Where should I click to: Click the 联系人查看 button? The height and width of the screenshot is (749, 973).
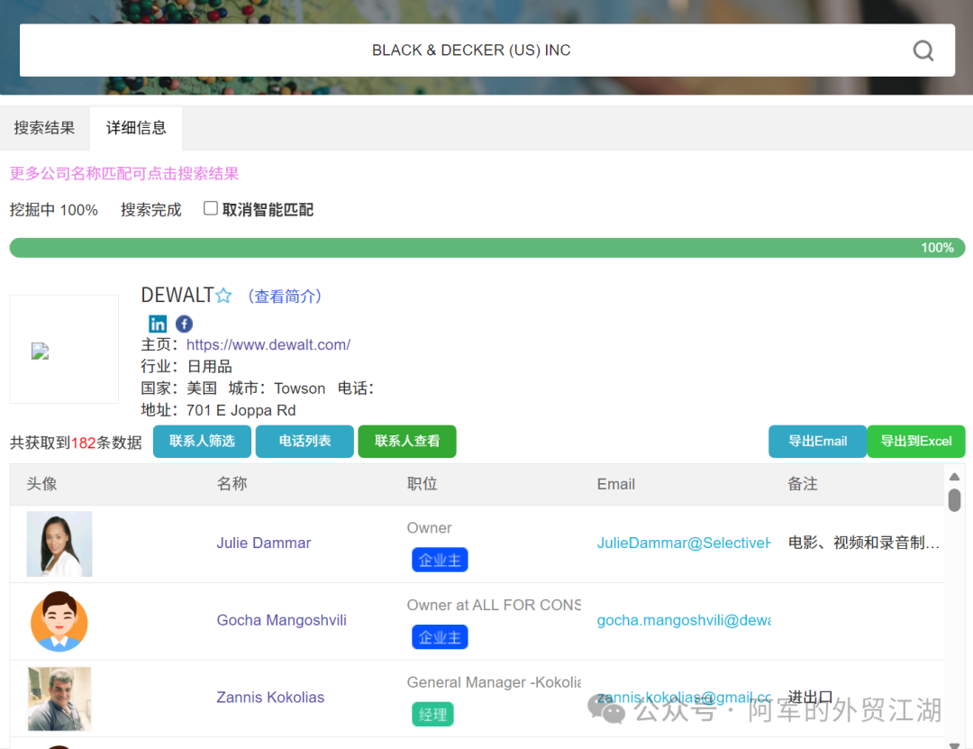coord(407,442)
